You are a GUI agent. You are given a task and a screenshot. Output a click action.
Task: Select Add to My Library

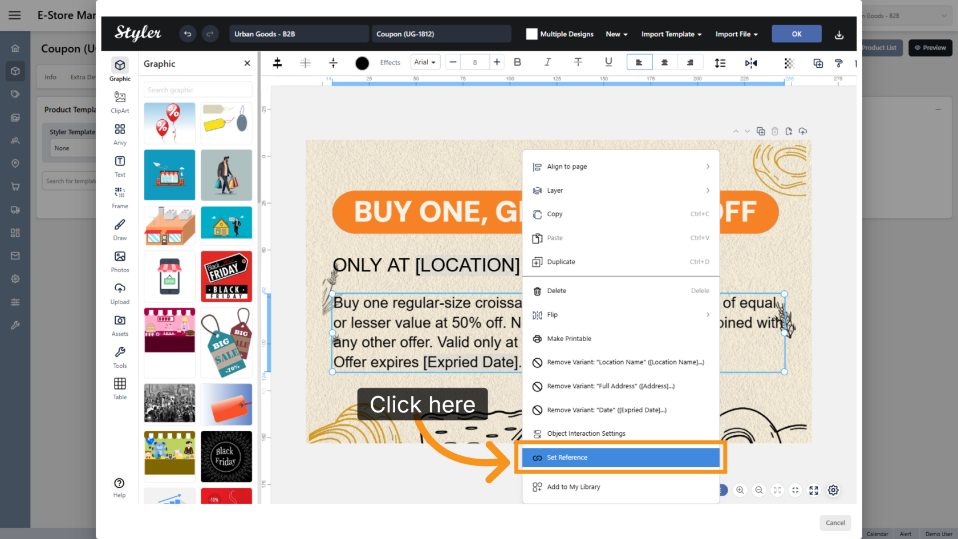pos(621,487)
